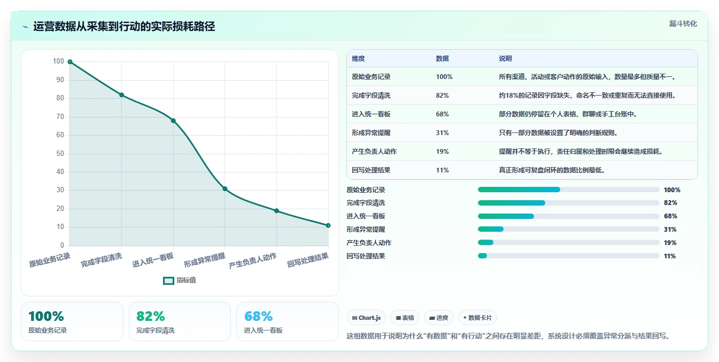719x362 pixels.
Task: Click the 完成字段清洗 x-axis label on the chart
Action: [x=102, y=259]
